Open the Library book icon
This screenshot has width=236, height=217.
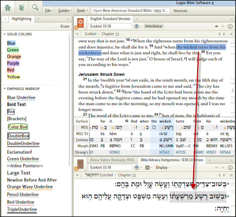tap(21, 8)
